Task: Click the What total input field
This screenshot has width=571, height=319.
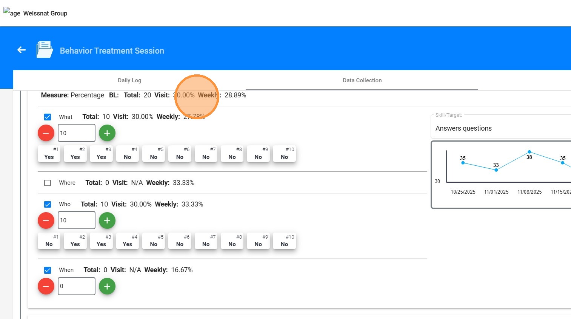Action: tap(77, 133)
